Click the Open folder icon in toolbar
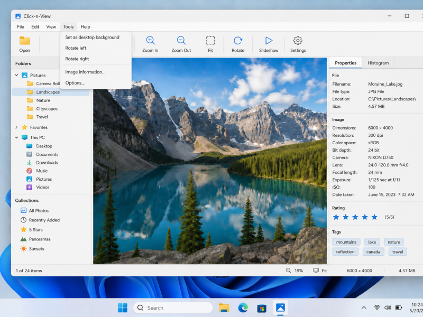Viewport: 423px width, 317px height. pyautogui.click(x=24, y=41)
